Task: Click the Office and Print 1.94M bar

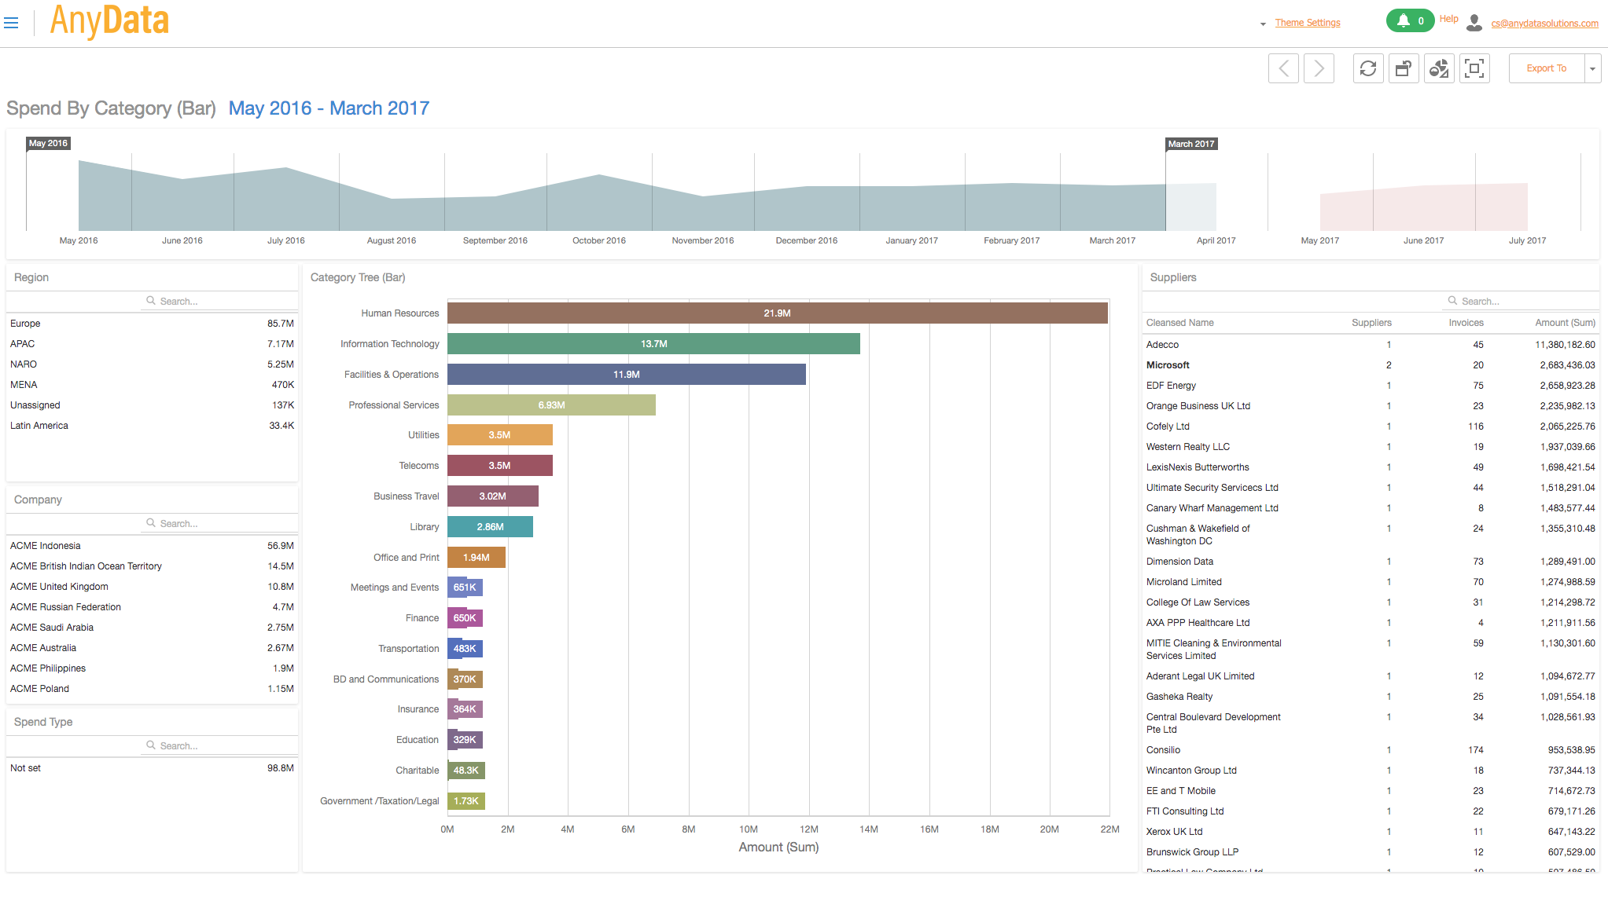Action: coord(477,557)
